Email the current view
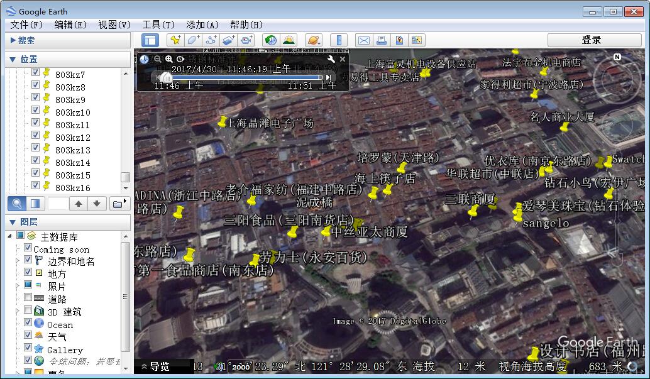This screenshot has width=650, height=379. 363,40
